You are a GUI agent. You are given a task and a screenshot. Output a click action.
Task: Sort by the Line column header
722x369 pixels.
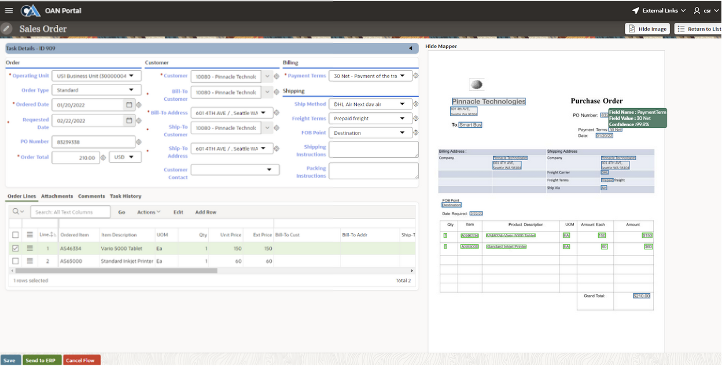click(47, 235)
